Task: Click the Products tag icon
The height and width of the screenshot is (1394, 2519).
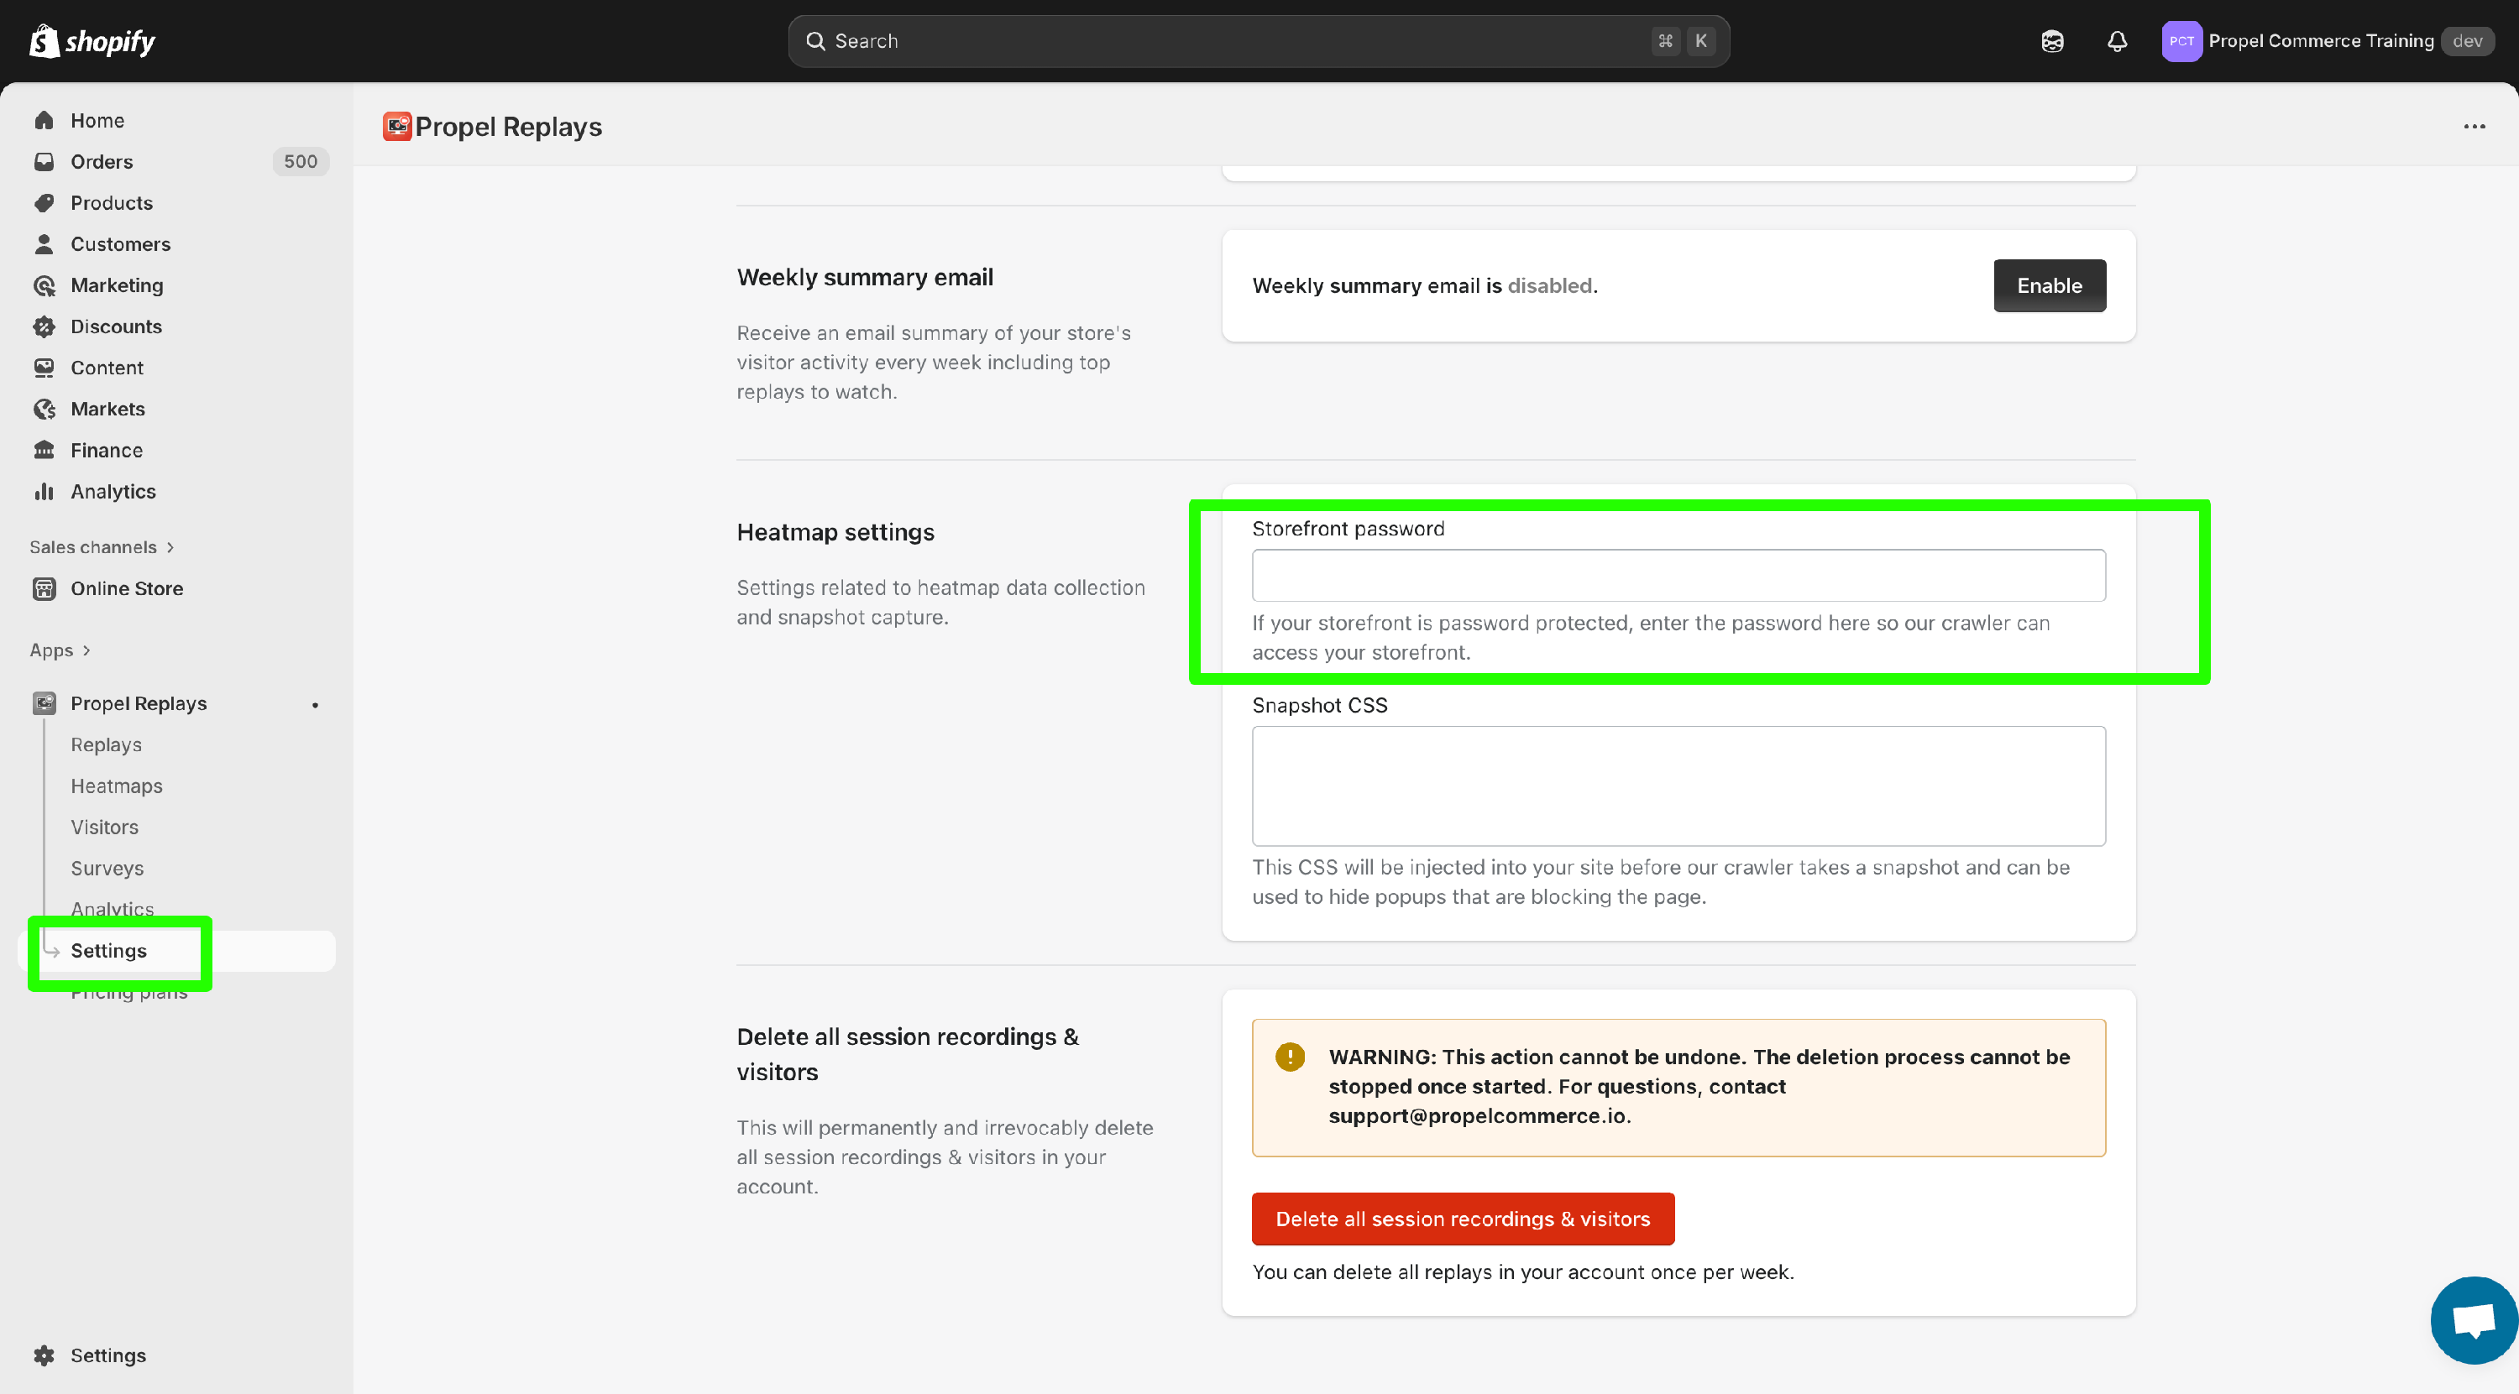Action: [x=44, y=202]
